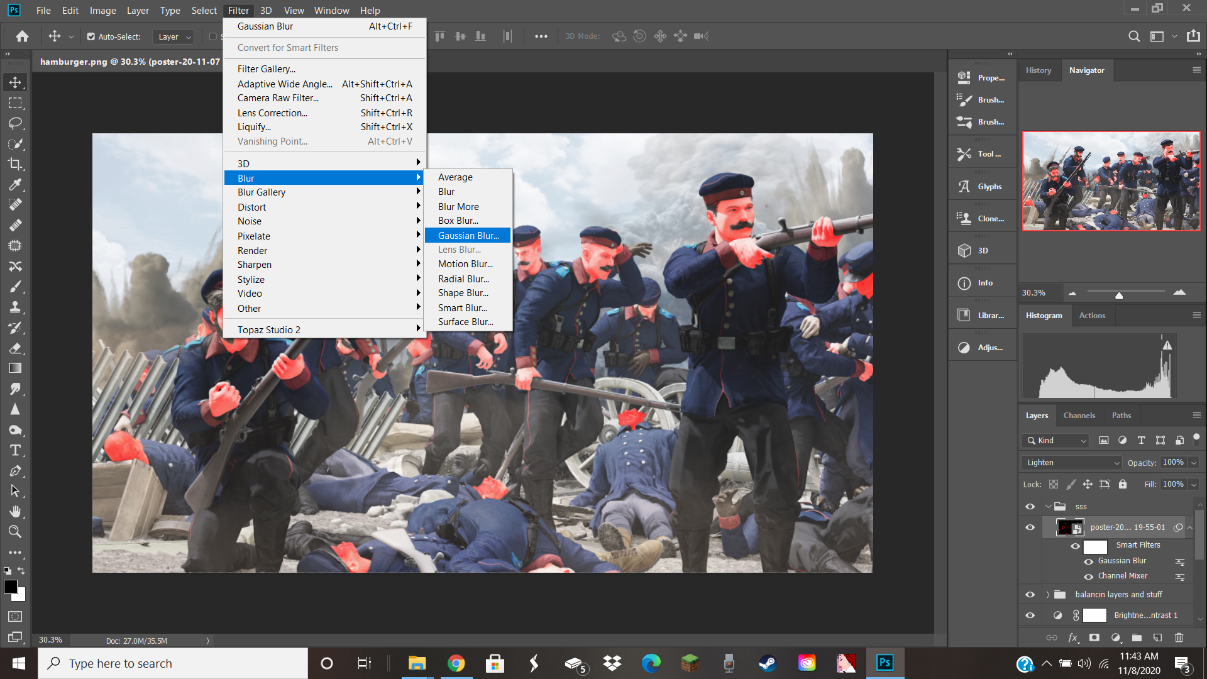Hide the sss layer group
The image size is (1207, 679).
(1030, 507)
